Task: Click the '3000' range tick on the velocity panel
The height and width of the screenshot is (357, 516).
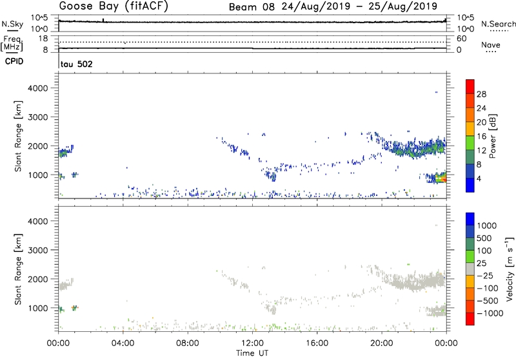Action: coord(38,250)
